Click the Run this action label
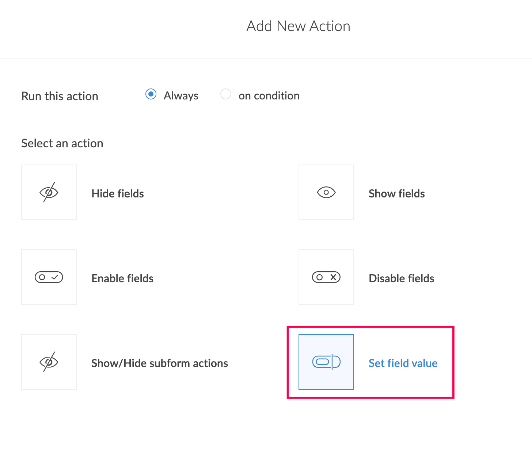This screenshot has height=476, width=532. point(60,96)
